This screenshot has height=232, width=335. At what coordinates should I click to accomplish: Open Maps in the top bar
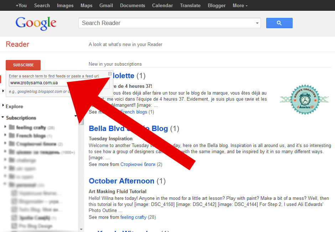click(x=86, y=5)
